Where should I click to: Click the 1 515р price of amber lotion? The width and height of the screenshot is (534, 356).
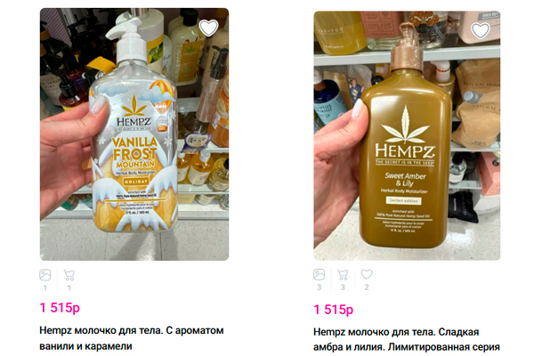334,310
